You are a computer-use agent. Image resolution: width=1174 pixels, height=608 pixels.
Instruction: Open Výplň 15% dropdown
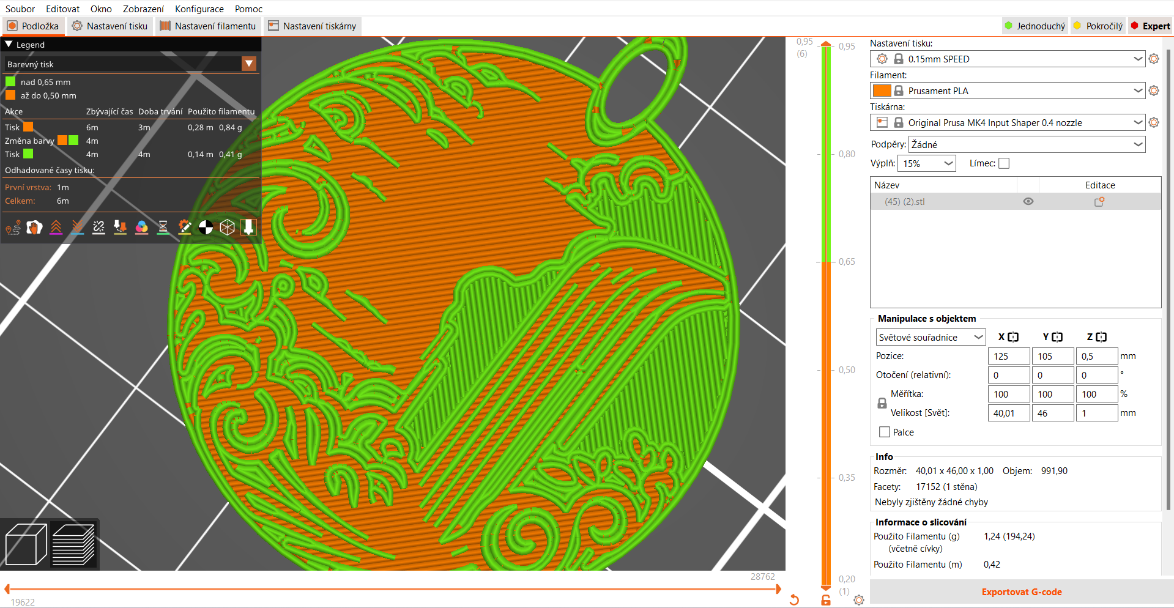(927, 163)
